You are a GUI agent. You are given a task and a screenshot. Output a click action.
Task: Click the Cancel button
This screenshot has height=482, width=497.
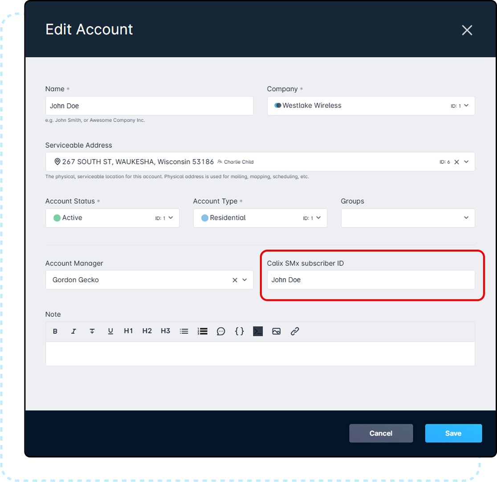coord(381,433)
